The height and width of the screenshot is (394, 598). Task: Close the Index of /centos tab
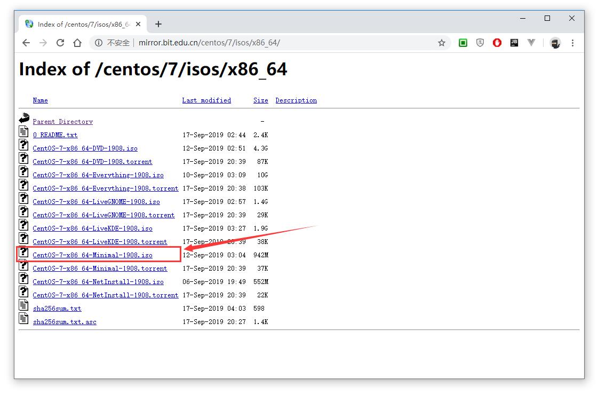(138, 24)
